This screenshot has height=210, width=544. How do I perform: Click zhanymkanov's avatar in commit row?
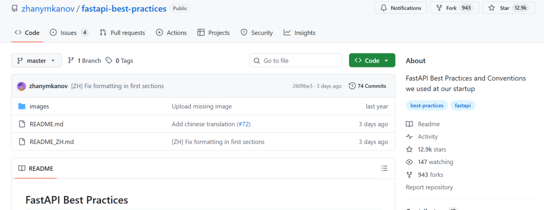(22, 86)
